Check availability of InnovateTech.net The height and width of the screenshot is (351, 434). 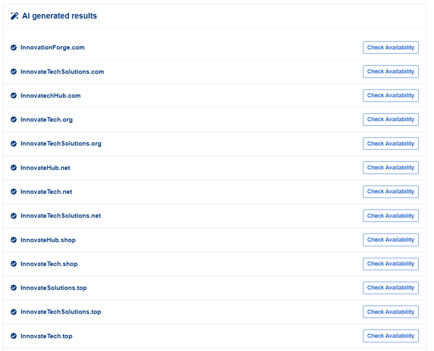390,192
